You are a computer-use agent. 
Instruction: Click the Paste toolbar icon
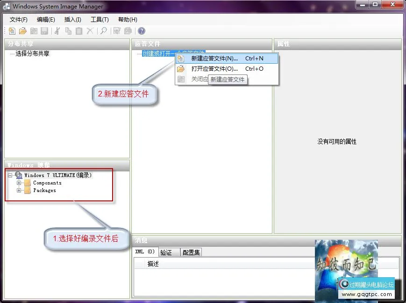point(78,31)
